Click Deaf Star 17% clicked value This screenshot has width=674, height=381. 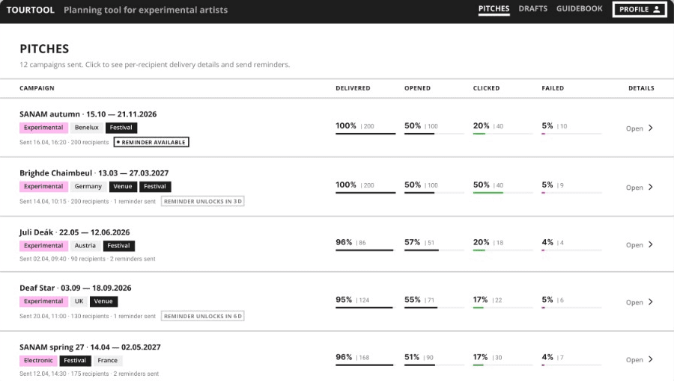click(x=481, y=300)
